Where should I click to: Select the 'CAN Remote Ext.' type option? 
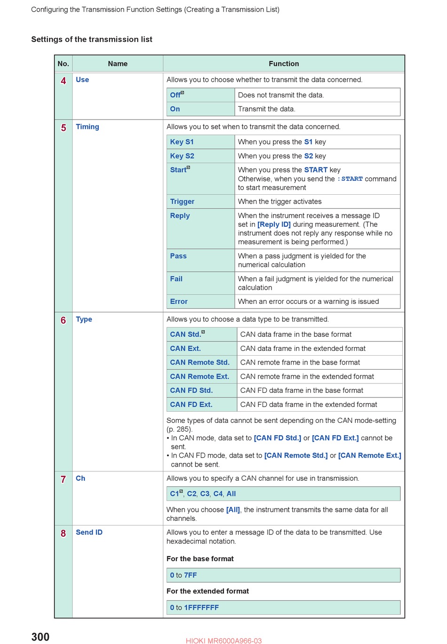tap(200, 377)
